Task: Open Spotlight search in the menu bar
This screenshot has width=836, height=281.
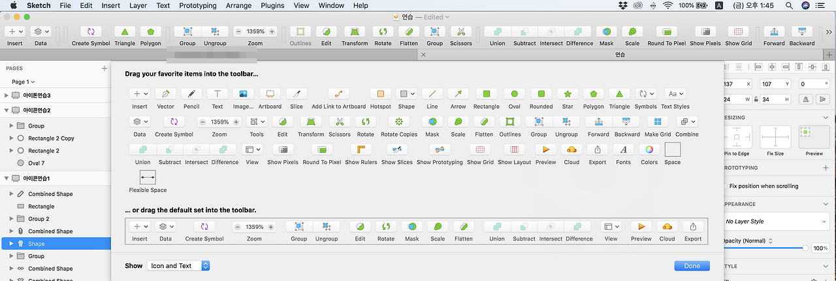Action: click(x=789, y=5)
